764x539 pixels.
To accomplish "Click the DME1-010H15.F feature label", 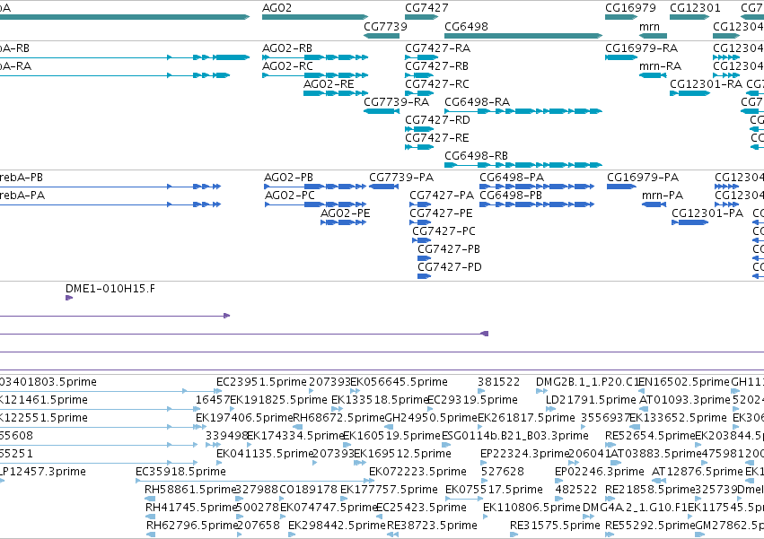I will point(110,289).
